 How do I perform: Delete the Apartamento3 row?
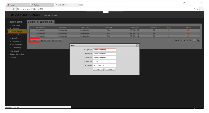(188, 36)
